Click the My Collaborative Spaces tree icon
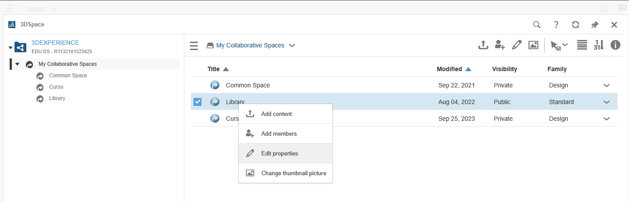This screenshot has height=202, width=629. 29,64
